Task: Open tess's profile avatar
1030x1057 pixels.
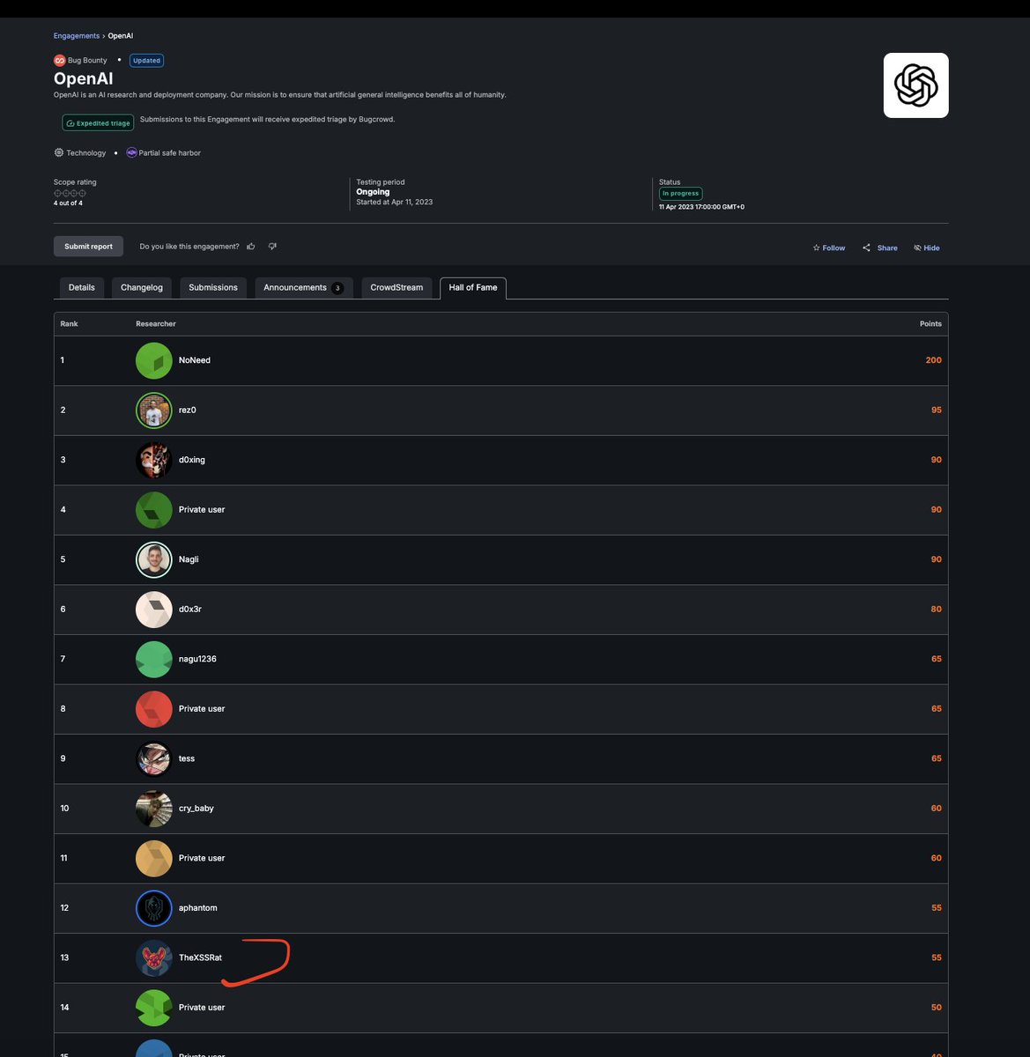Action: click(154, 759)
